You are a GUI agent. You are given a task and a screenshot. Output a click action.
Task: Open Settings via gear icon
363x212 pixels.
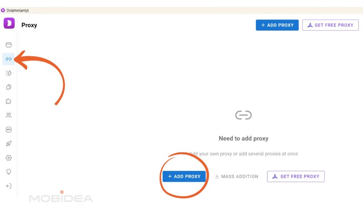click(x=8, y=158)
